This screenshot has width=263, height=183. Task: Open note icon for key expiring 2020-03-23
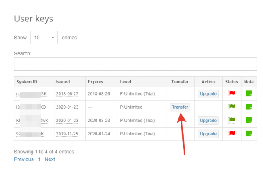(249, 120)
